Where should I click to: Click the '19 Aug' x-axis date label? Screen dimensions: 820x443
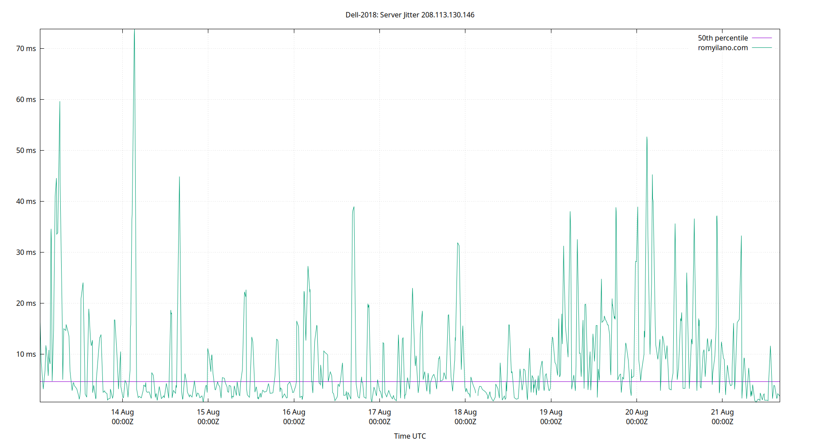click(x=551, y=412)
